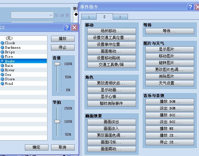
Task: Click the 停止 SE command
Action: coord(170,142)
